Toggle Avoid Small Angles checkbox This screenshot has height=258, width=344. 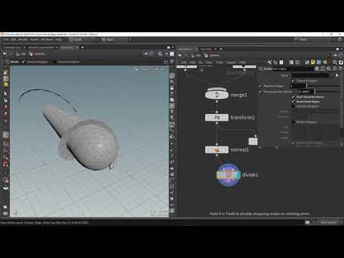(x=293, y=102)
